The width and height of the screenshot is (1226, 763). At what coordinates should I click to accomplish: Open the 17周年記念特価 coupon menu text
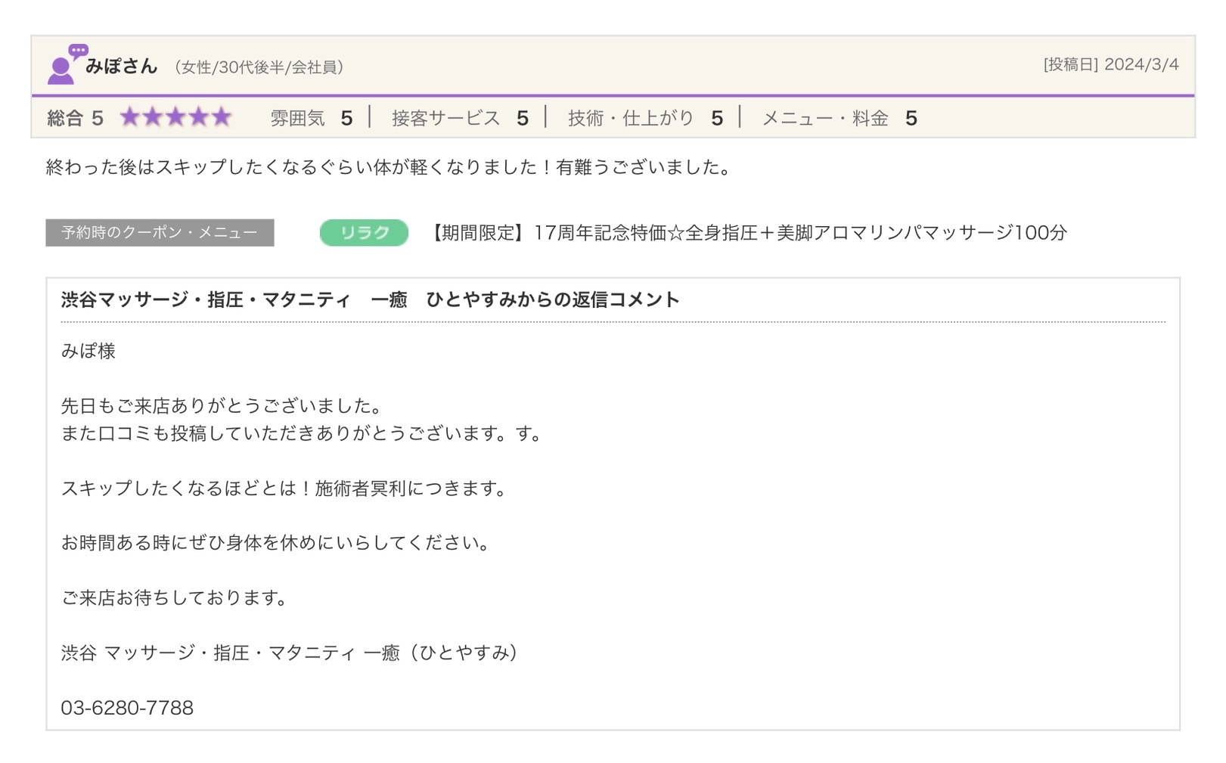(746, 232)
